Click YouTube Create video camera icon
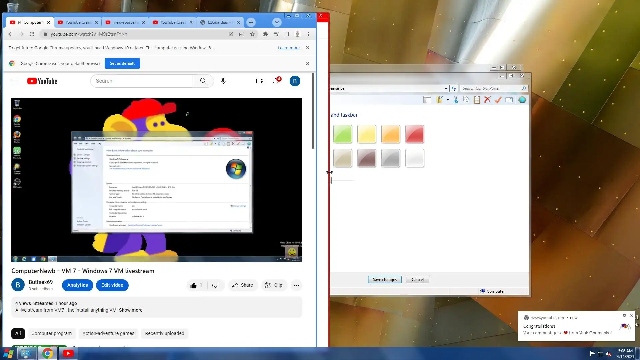This screenshot has height=360, width=640. [259, 81]
